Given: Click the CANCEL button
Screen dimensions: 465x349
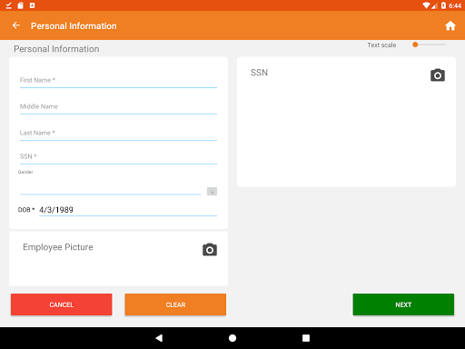Looking at the screenshot, I should (x=62, y=304).
